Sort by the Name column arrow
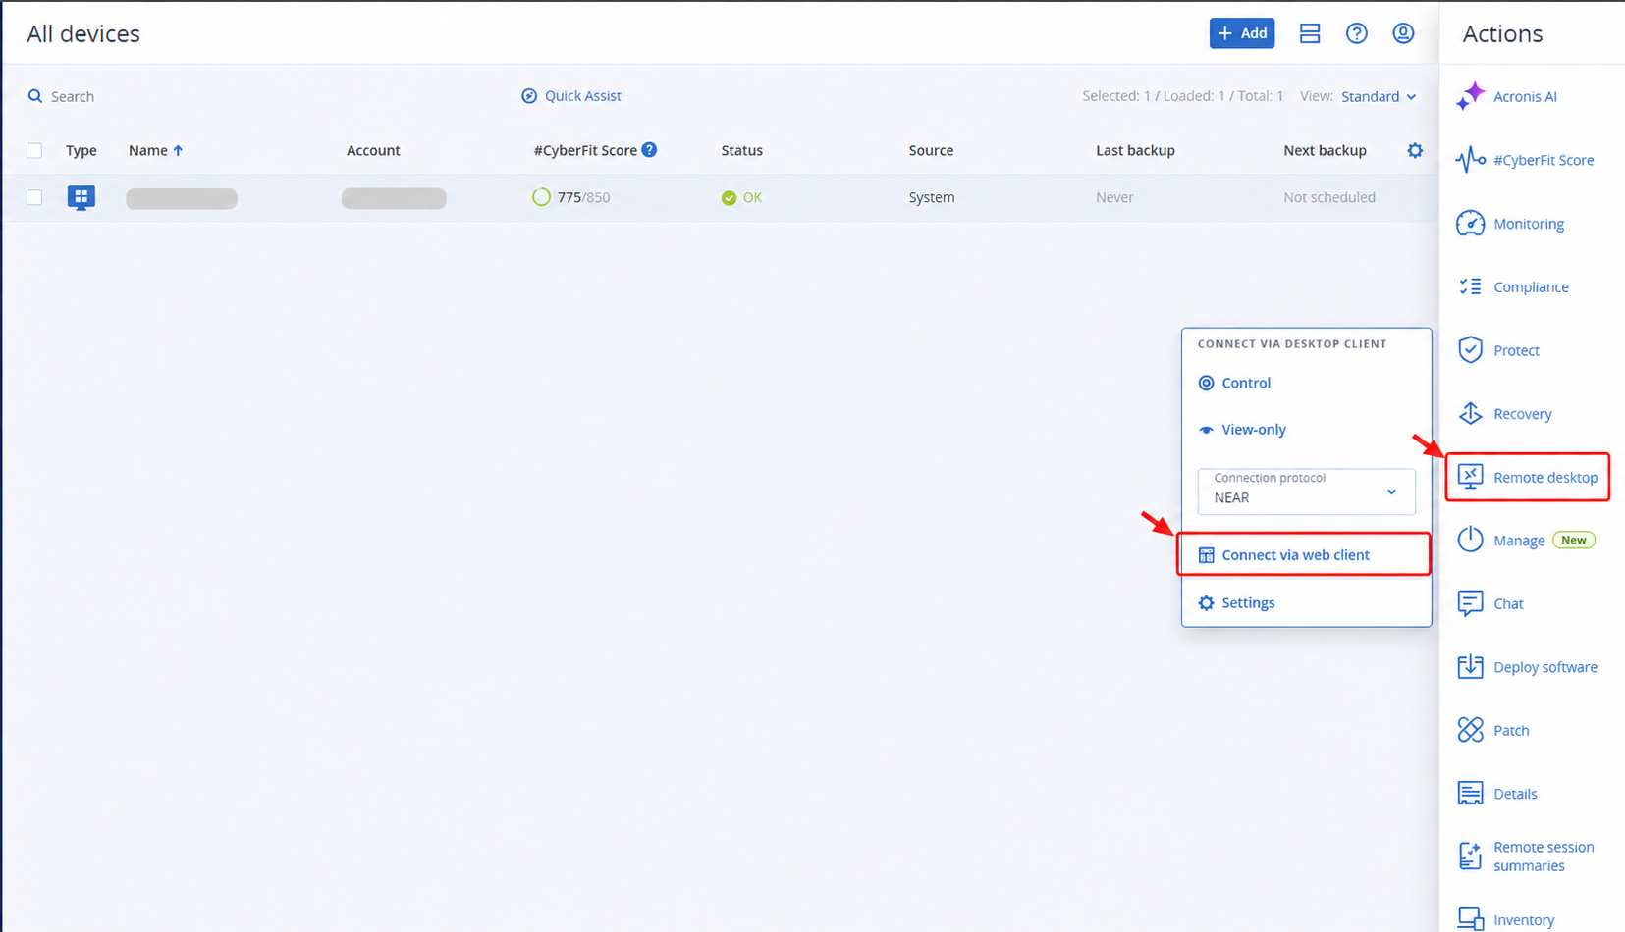 tap(178, 150)
